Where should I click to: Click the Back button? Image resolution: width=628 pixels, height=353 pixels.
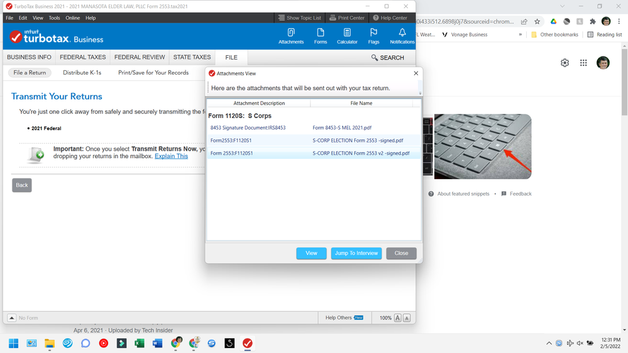[x=21, y=185]
